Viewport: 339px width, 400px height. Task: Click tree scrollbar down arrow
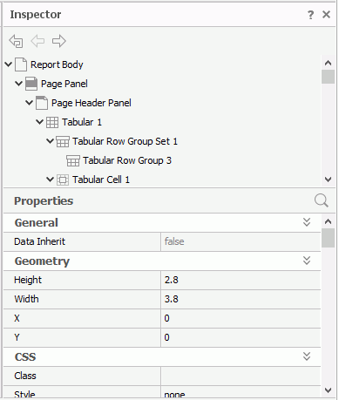pos(329,180)
